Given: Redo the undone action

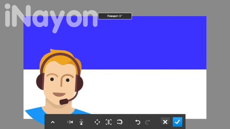Looking at the screenshot, I should (x=148, y=122).
